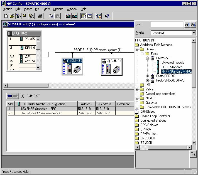This screenshot has height=175, width=198.
Task: Click the context Help arrow icon
Action: (x=107, y=16)
